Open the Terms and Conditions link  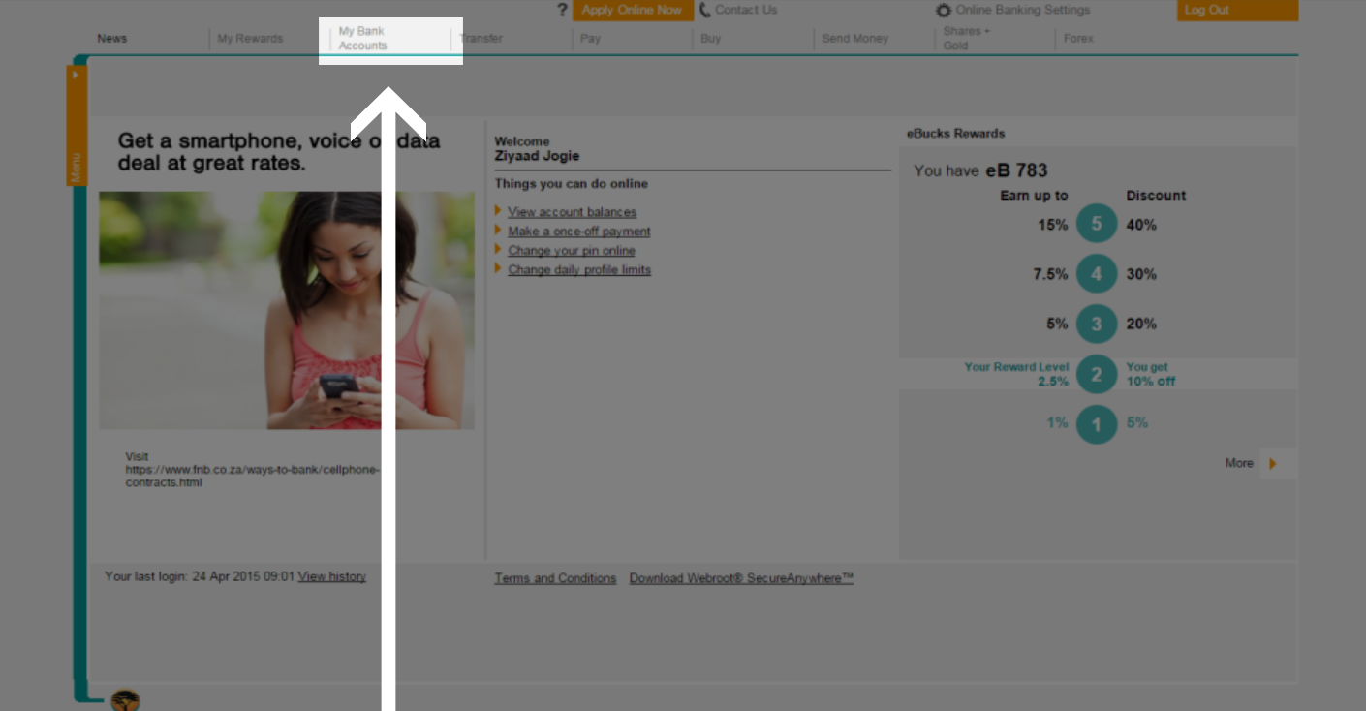(555, 577)
